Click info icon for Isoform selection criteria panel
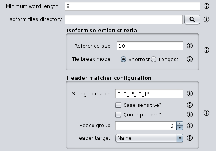Screen dimensions: 216x151 pos(206,50)
